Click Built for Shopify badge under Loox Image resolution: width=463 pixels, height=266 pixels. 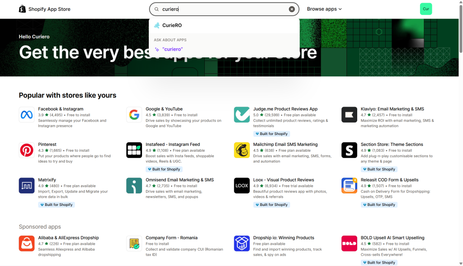(x=271, y=205)
